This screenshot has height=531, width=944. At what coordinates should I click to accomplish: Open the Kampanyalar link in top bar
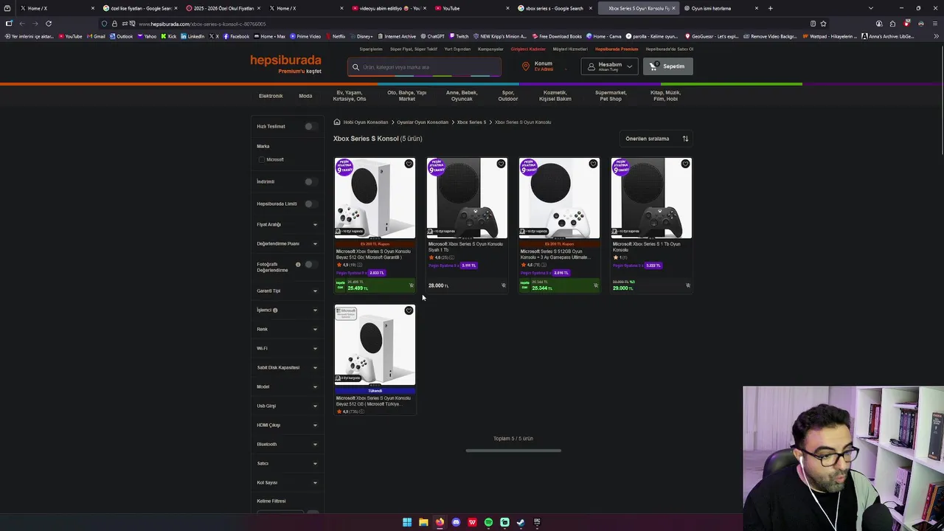[490, 49]
